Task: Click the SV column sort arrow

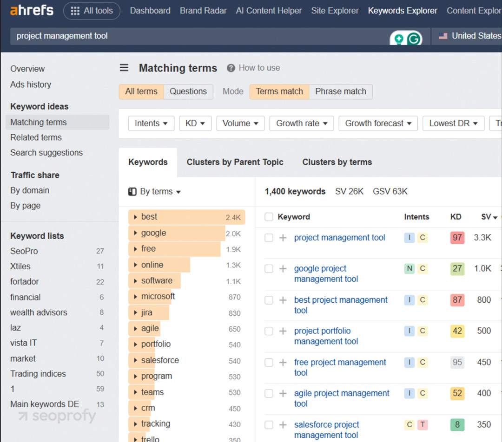Action: click(495, 217)
